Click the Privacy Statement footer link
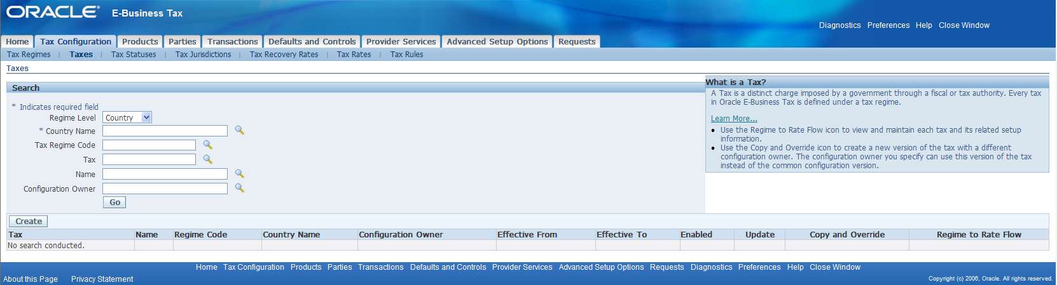The height and width of the screenshot is (285, 1057). coord(102,279)
